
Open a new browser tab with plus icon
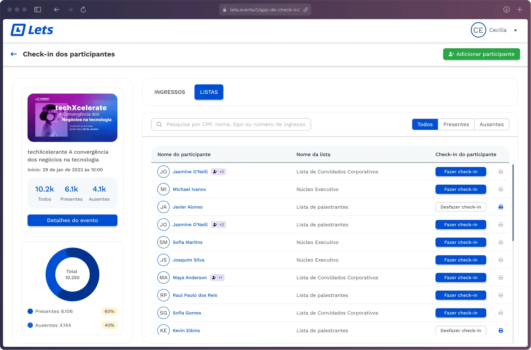[520, 10]
